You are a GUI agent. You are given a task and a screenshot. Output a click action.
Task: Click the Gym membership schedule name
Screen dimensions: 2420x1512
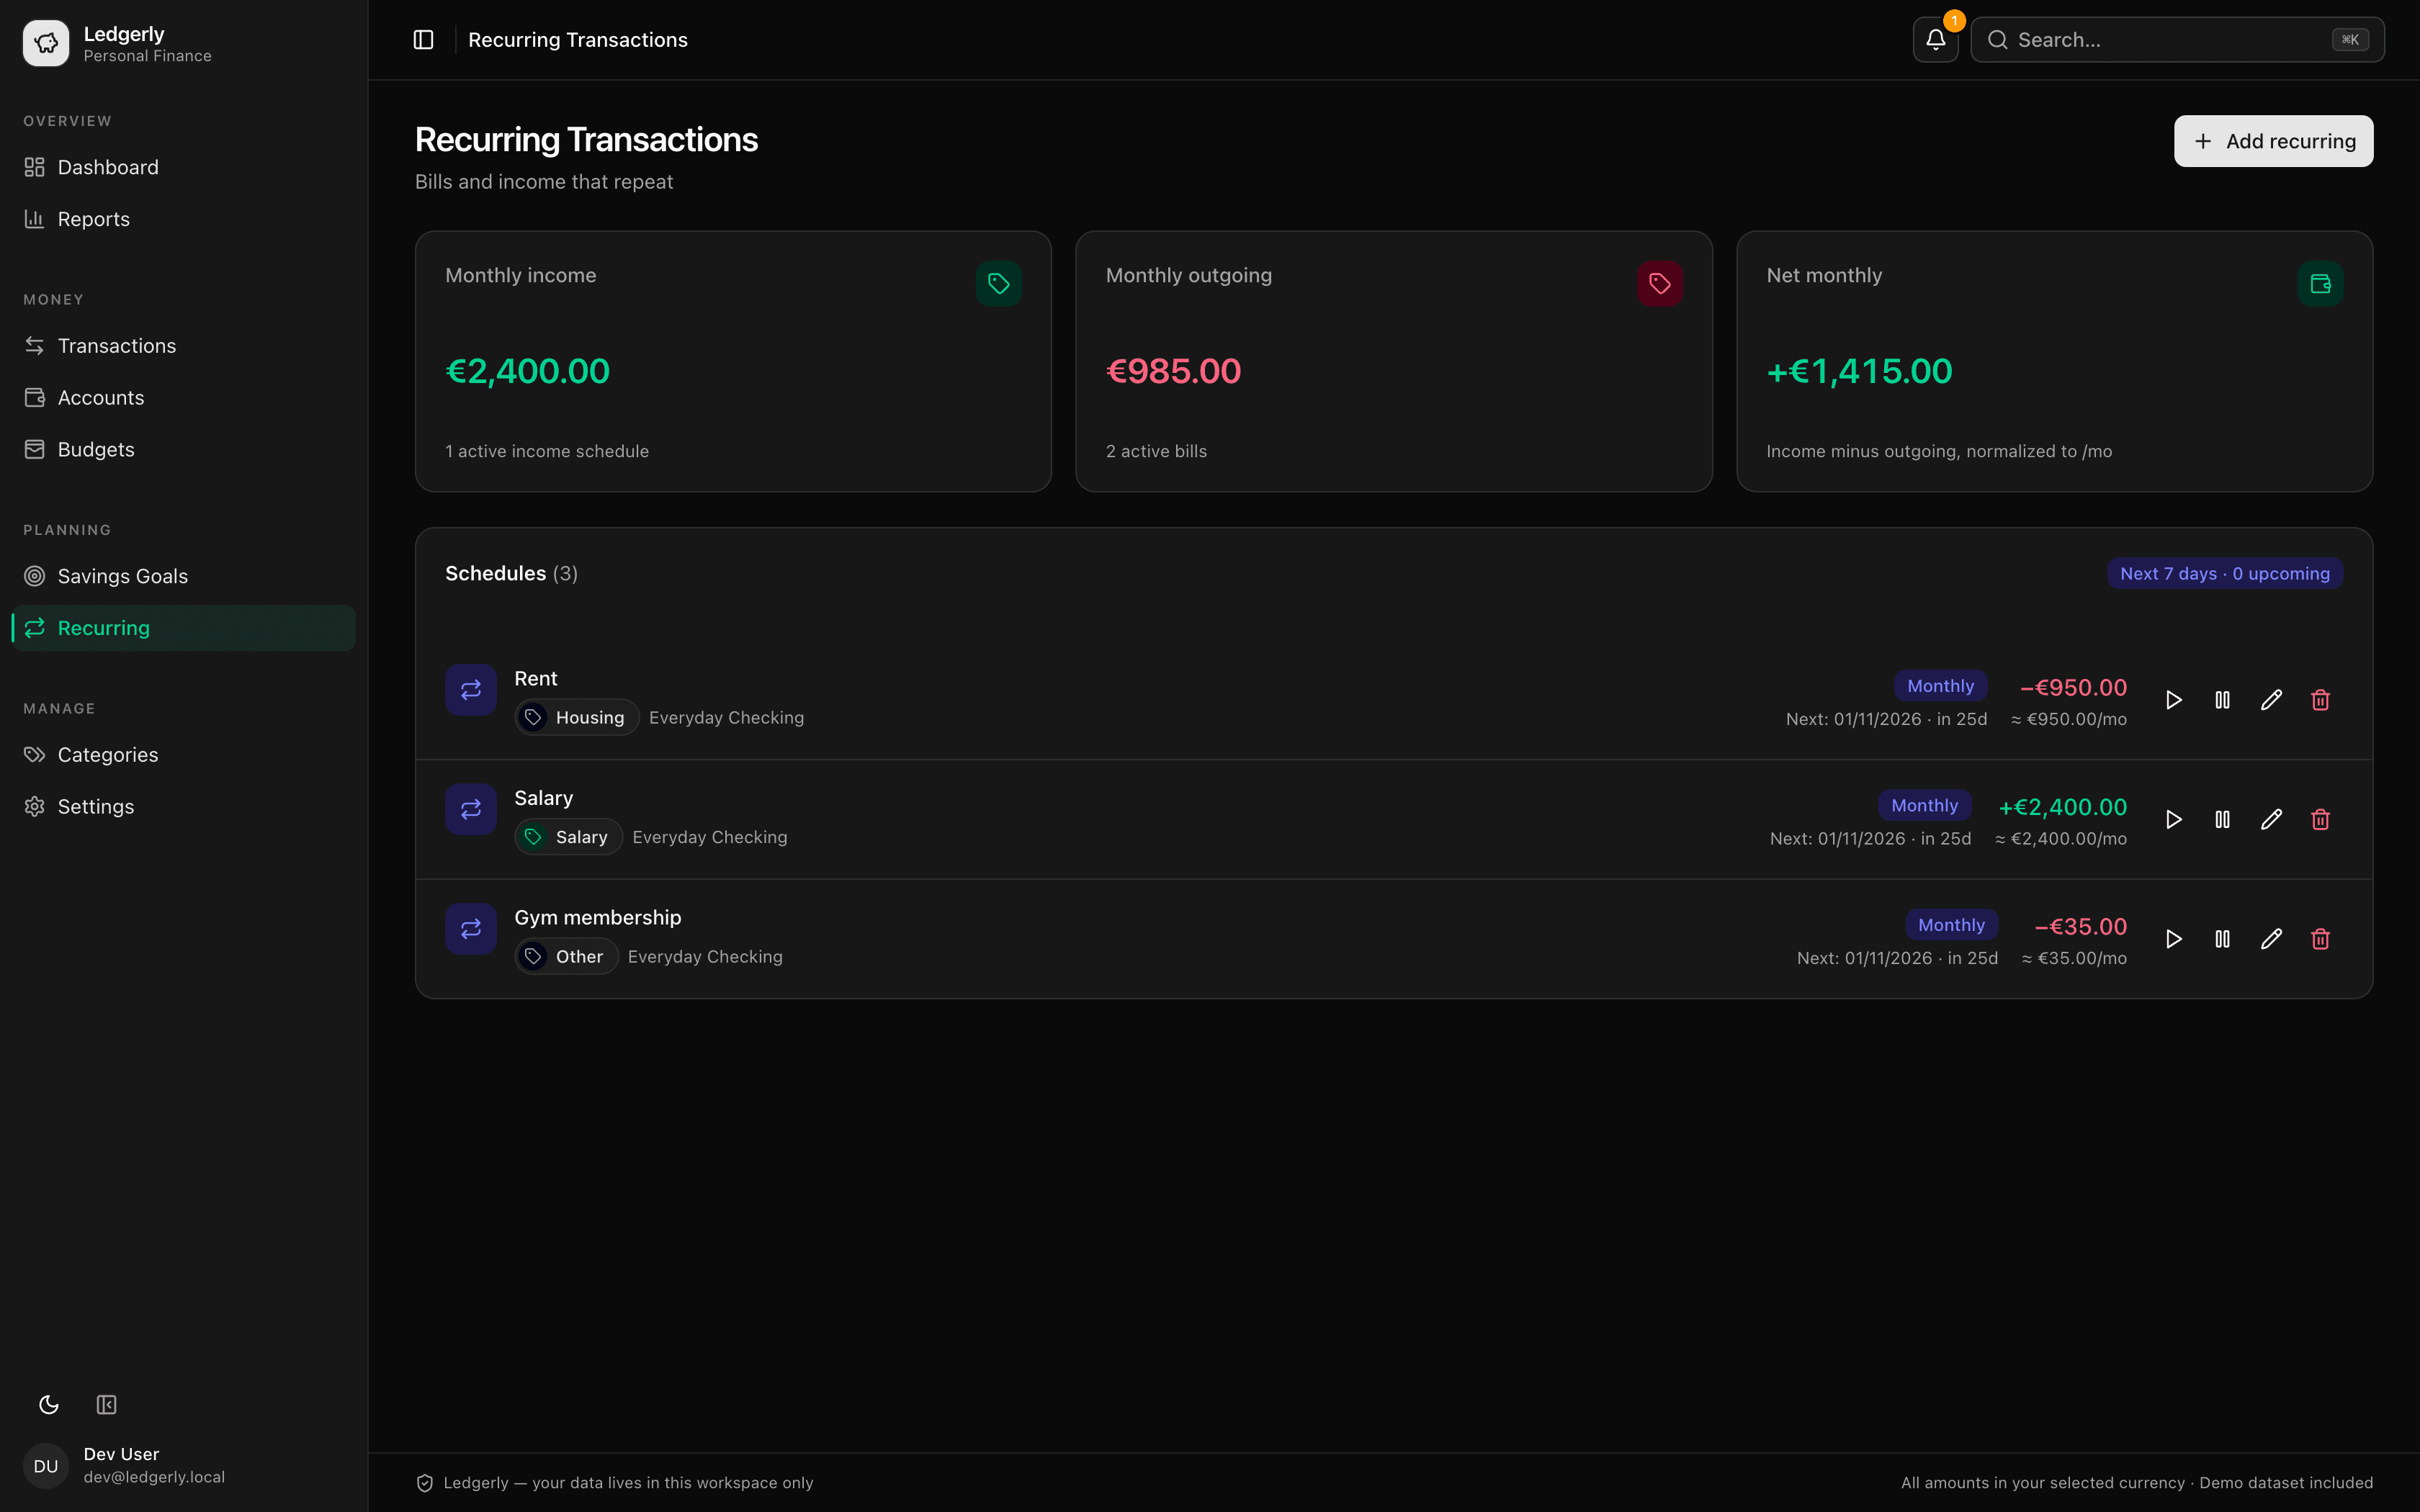click(x=597, y=918)
